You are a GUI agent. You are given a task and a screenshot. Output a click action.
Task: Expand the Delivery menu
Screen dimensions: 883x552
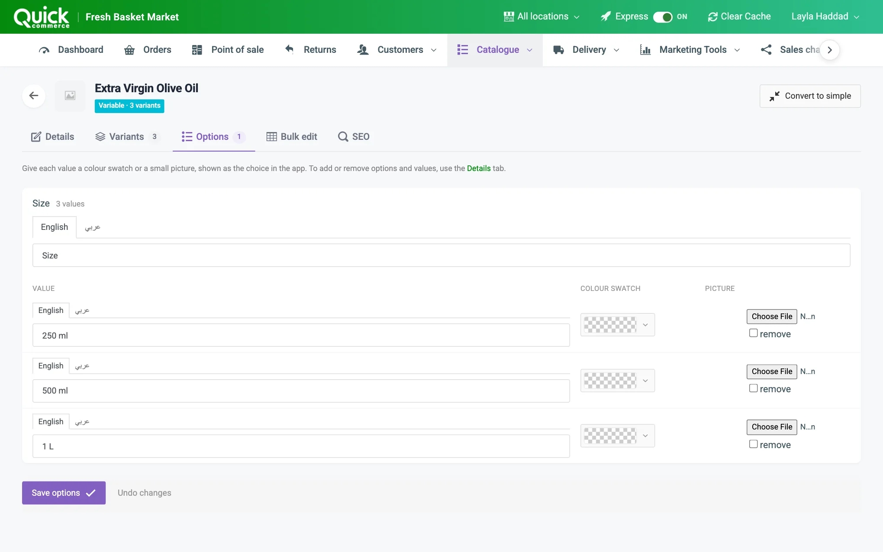click(586, 50)
